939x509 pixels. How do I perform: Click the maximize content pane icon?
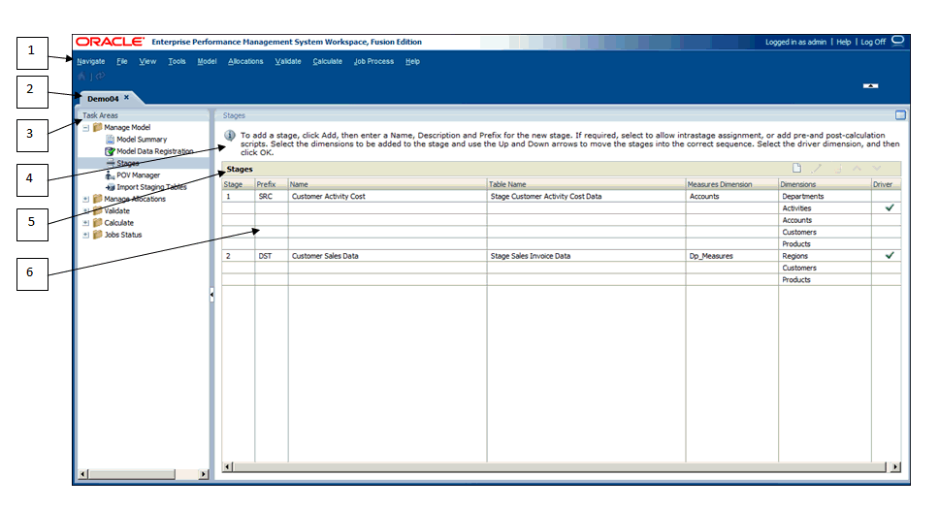coord(900,115)
